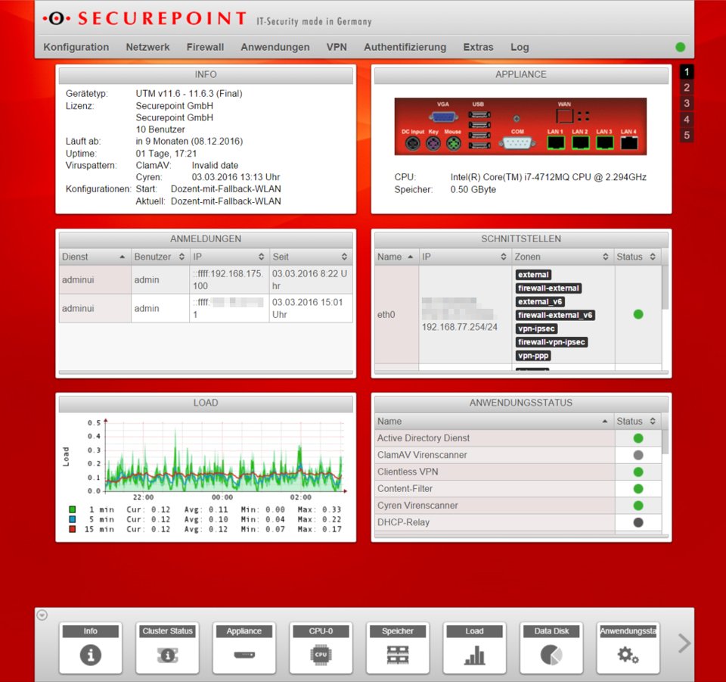The height and width of the screenshot is (682, 726).
Task: Open the CPU-0 widget tile
Action: pyautogui.click(x=321, y=648)
